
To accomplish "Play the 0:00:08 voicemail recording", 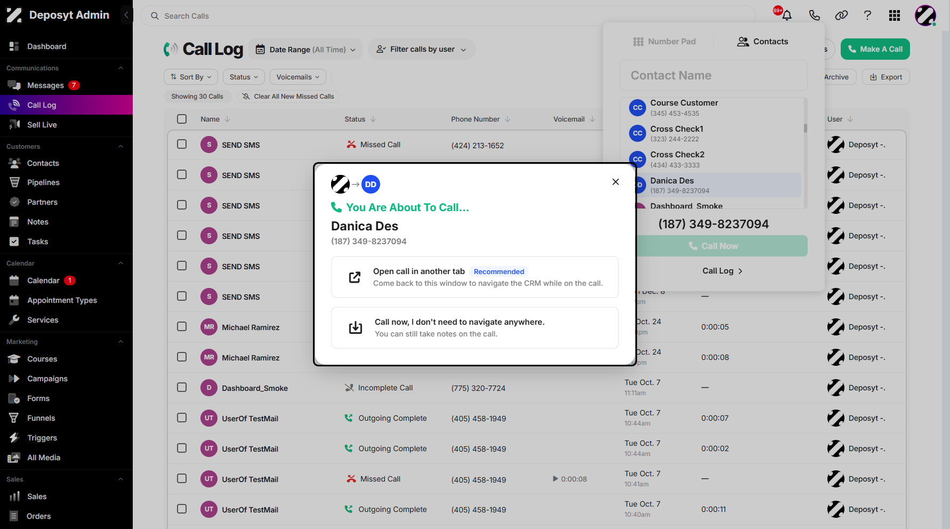I will coord(555,479).
